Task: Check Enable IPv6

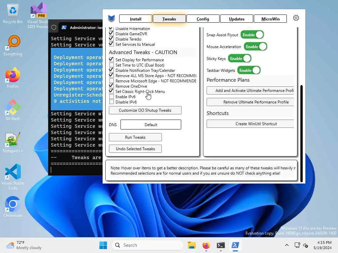Action: [x=112, y=97]
